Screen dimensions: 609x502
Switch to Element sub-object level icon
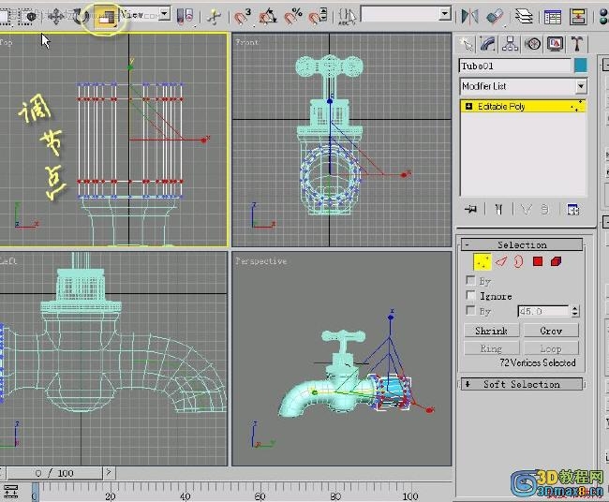tap(556, 261)
